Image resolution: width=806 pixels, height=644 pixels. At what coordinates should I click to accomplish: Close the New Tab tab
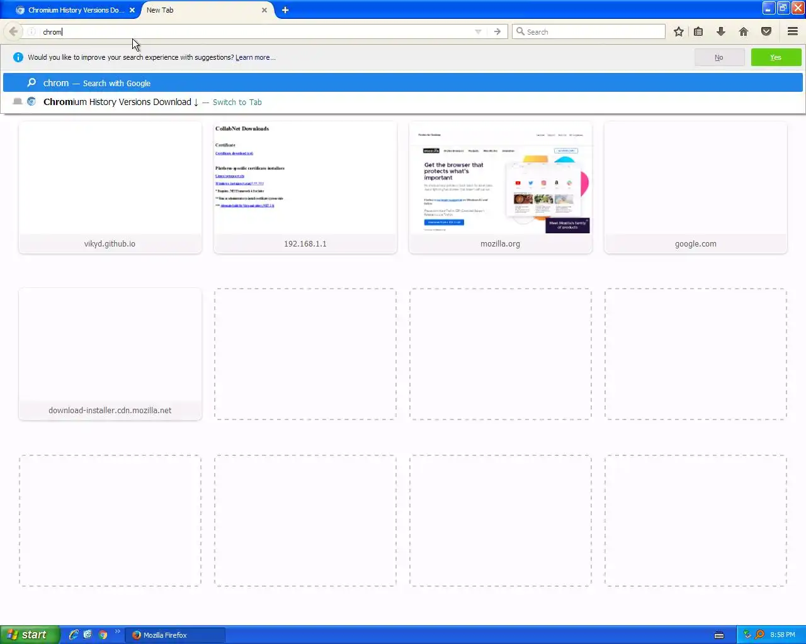coord(264,10)
